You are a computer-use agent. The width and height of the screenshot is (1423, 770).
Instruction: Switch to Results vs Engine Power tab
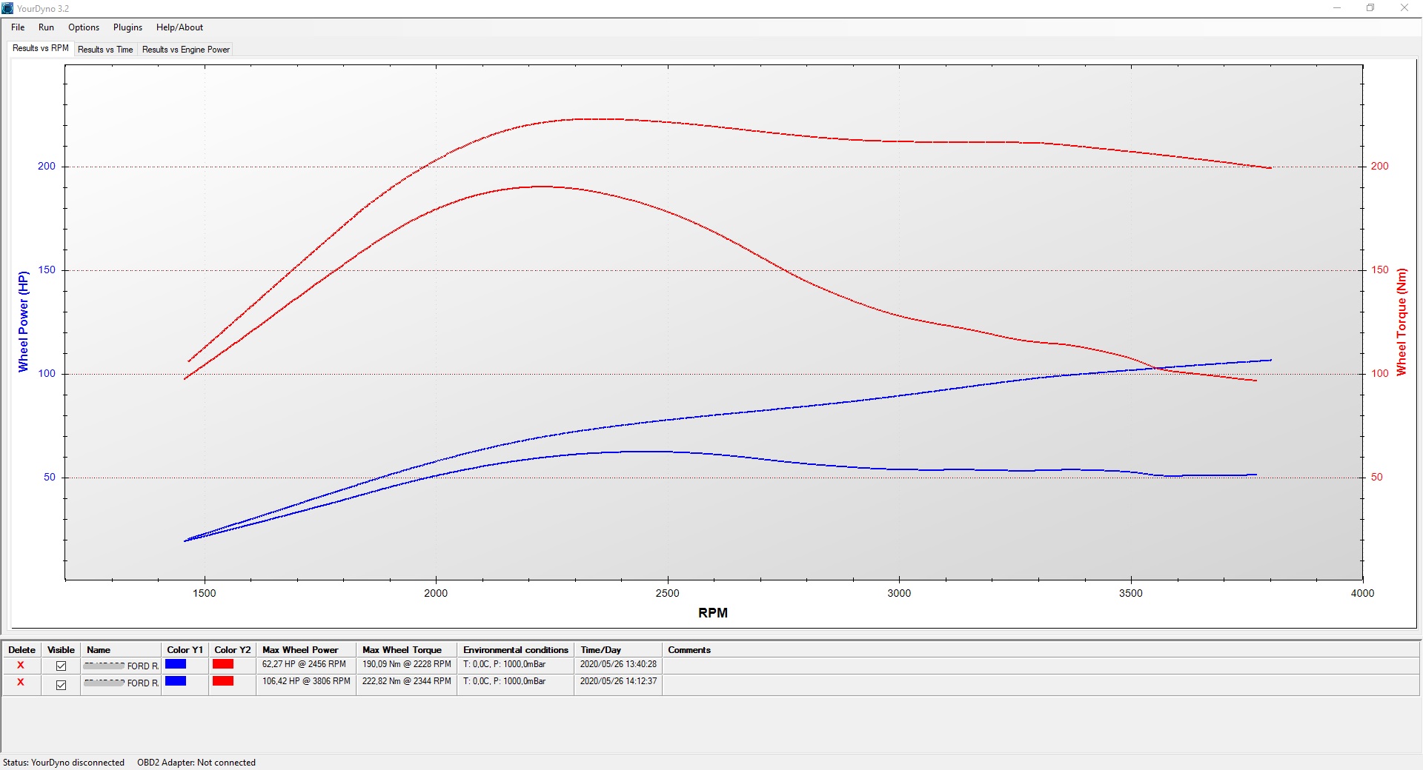pos(186,50)
